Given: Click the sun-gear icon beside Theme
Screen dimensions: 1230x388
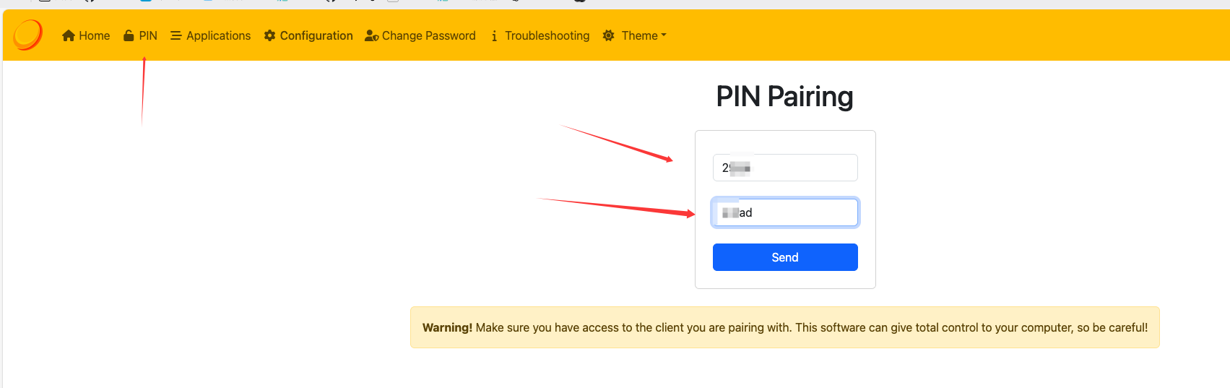Looking at the screenshot, I should click(x=609, y=35).
